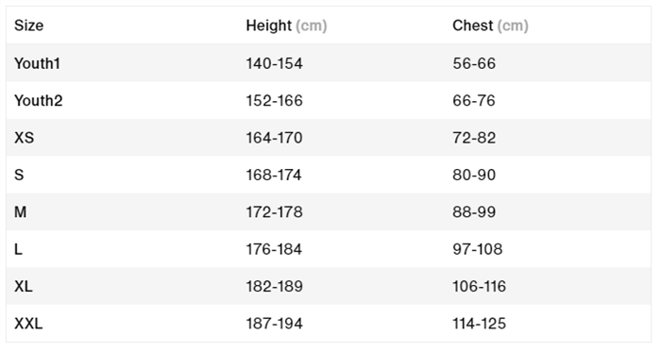Click the 114-125 chest value
Image resolution: width=661 pixels, height=352 pixels.
pos(480,324)
